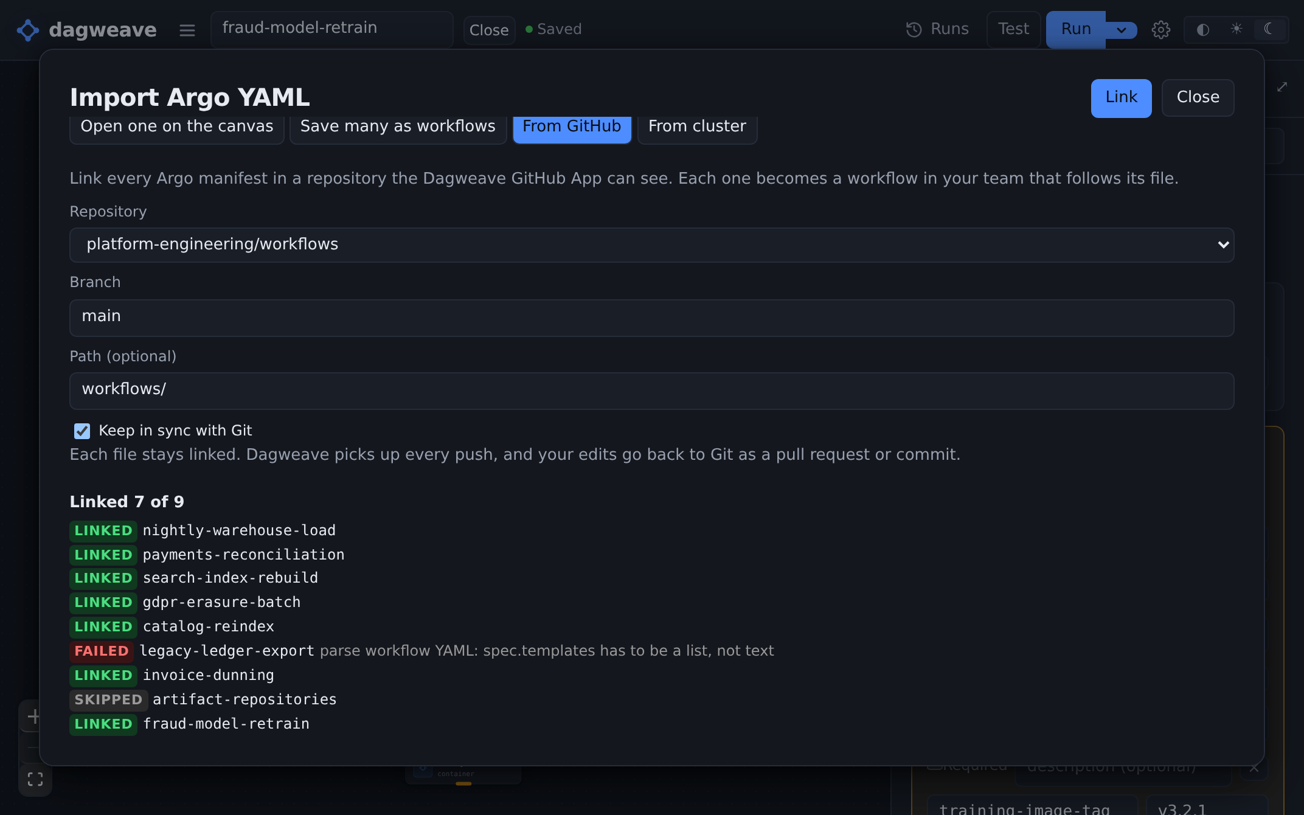
Task: Click the training-image-tag field
Action: (x=1032, y=805)
